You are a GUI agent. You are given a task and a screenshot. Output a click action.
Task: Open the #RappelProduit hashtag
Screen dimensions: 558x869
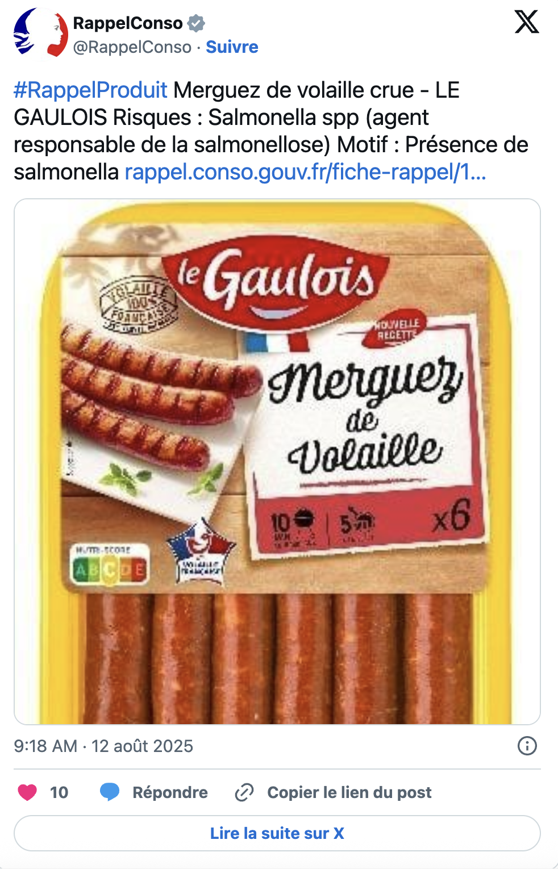tap(90, 90)
